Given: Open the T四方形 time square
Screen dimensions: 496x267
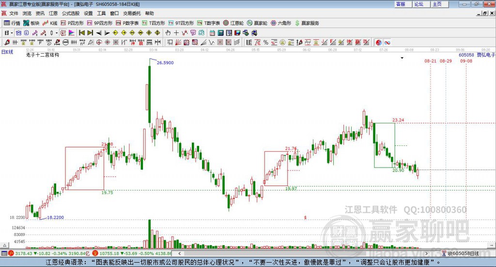Looking at the screenshot, I should (154, 23).
